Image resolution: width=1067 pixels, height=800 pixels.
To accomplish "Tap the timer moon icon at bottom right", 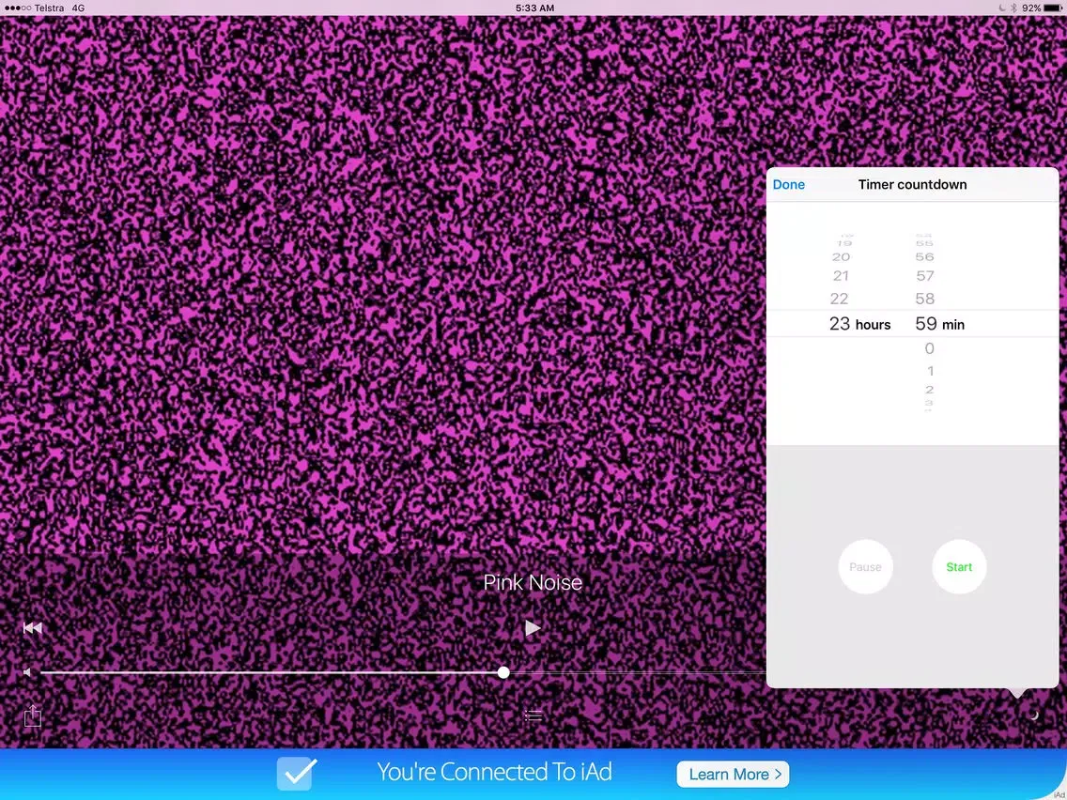I will click(x=1033, y=715).
